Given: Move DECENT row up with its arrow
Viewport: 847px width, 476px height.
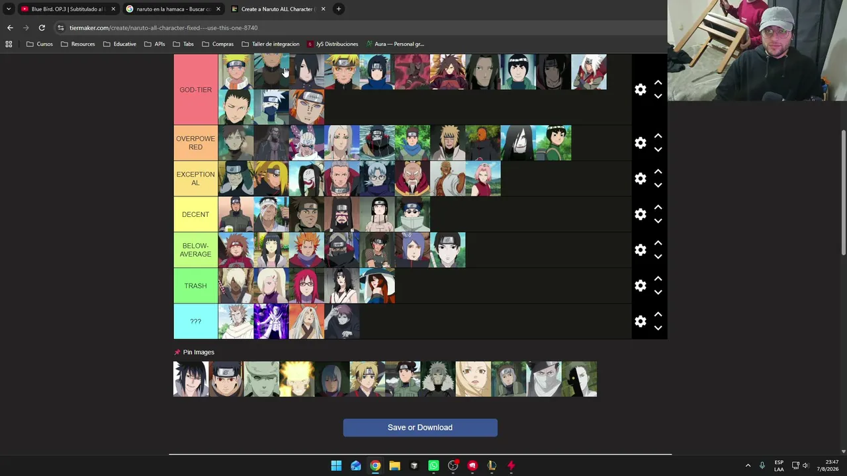Looking at the screenshot, I should coord(658,208).
